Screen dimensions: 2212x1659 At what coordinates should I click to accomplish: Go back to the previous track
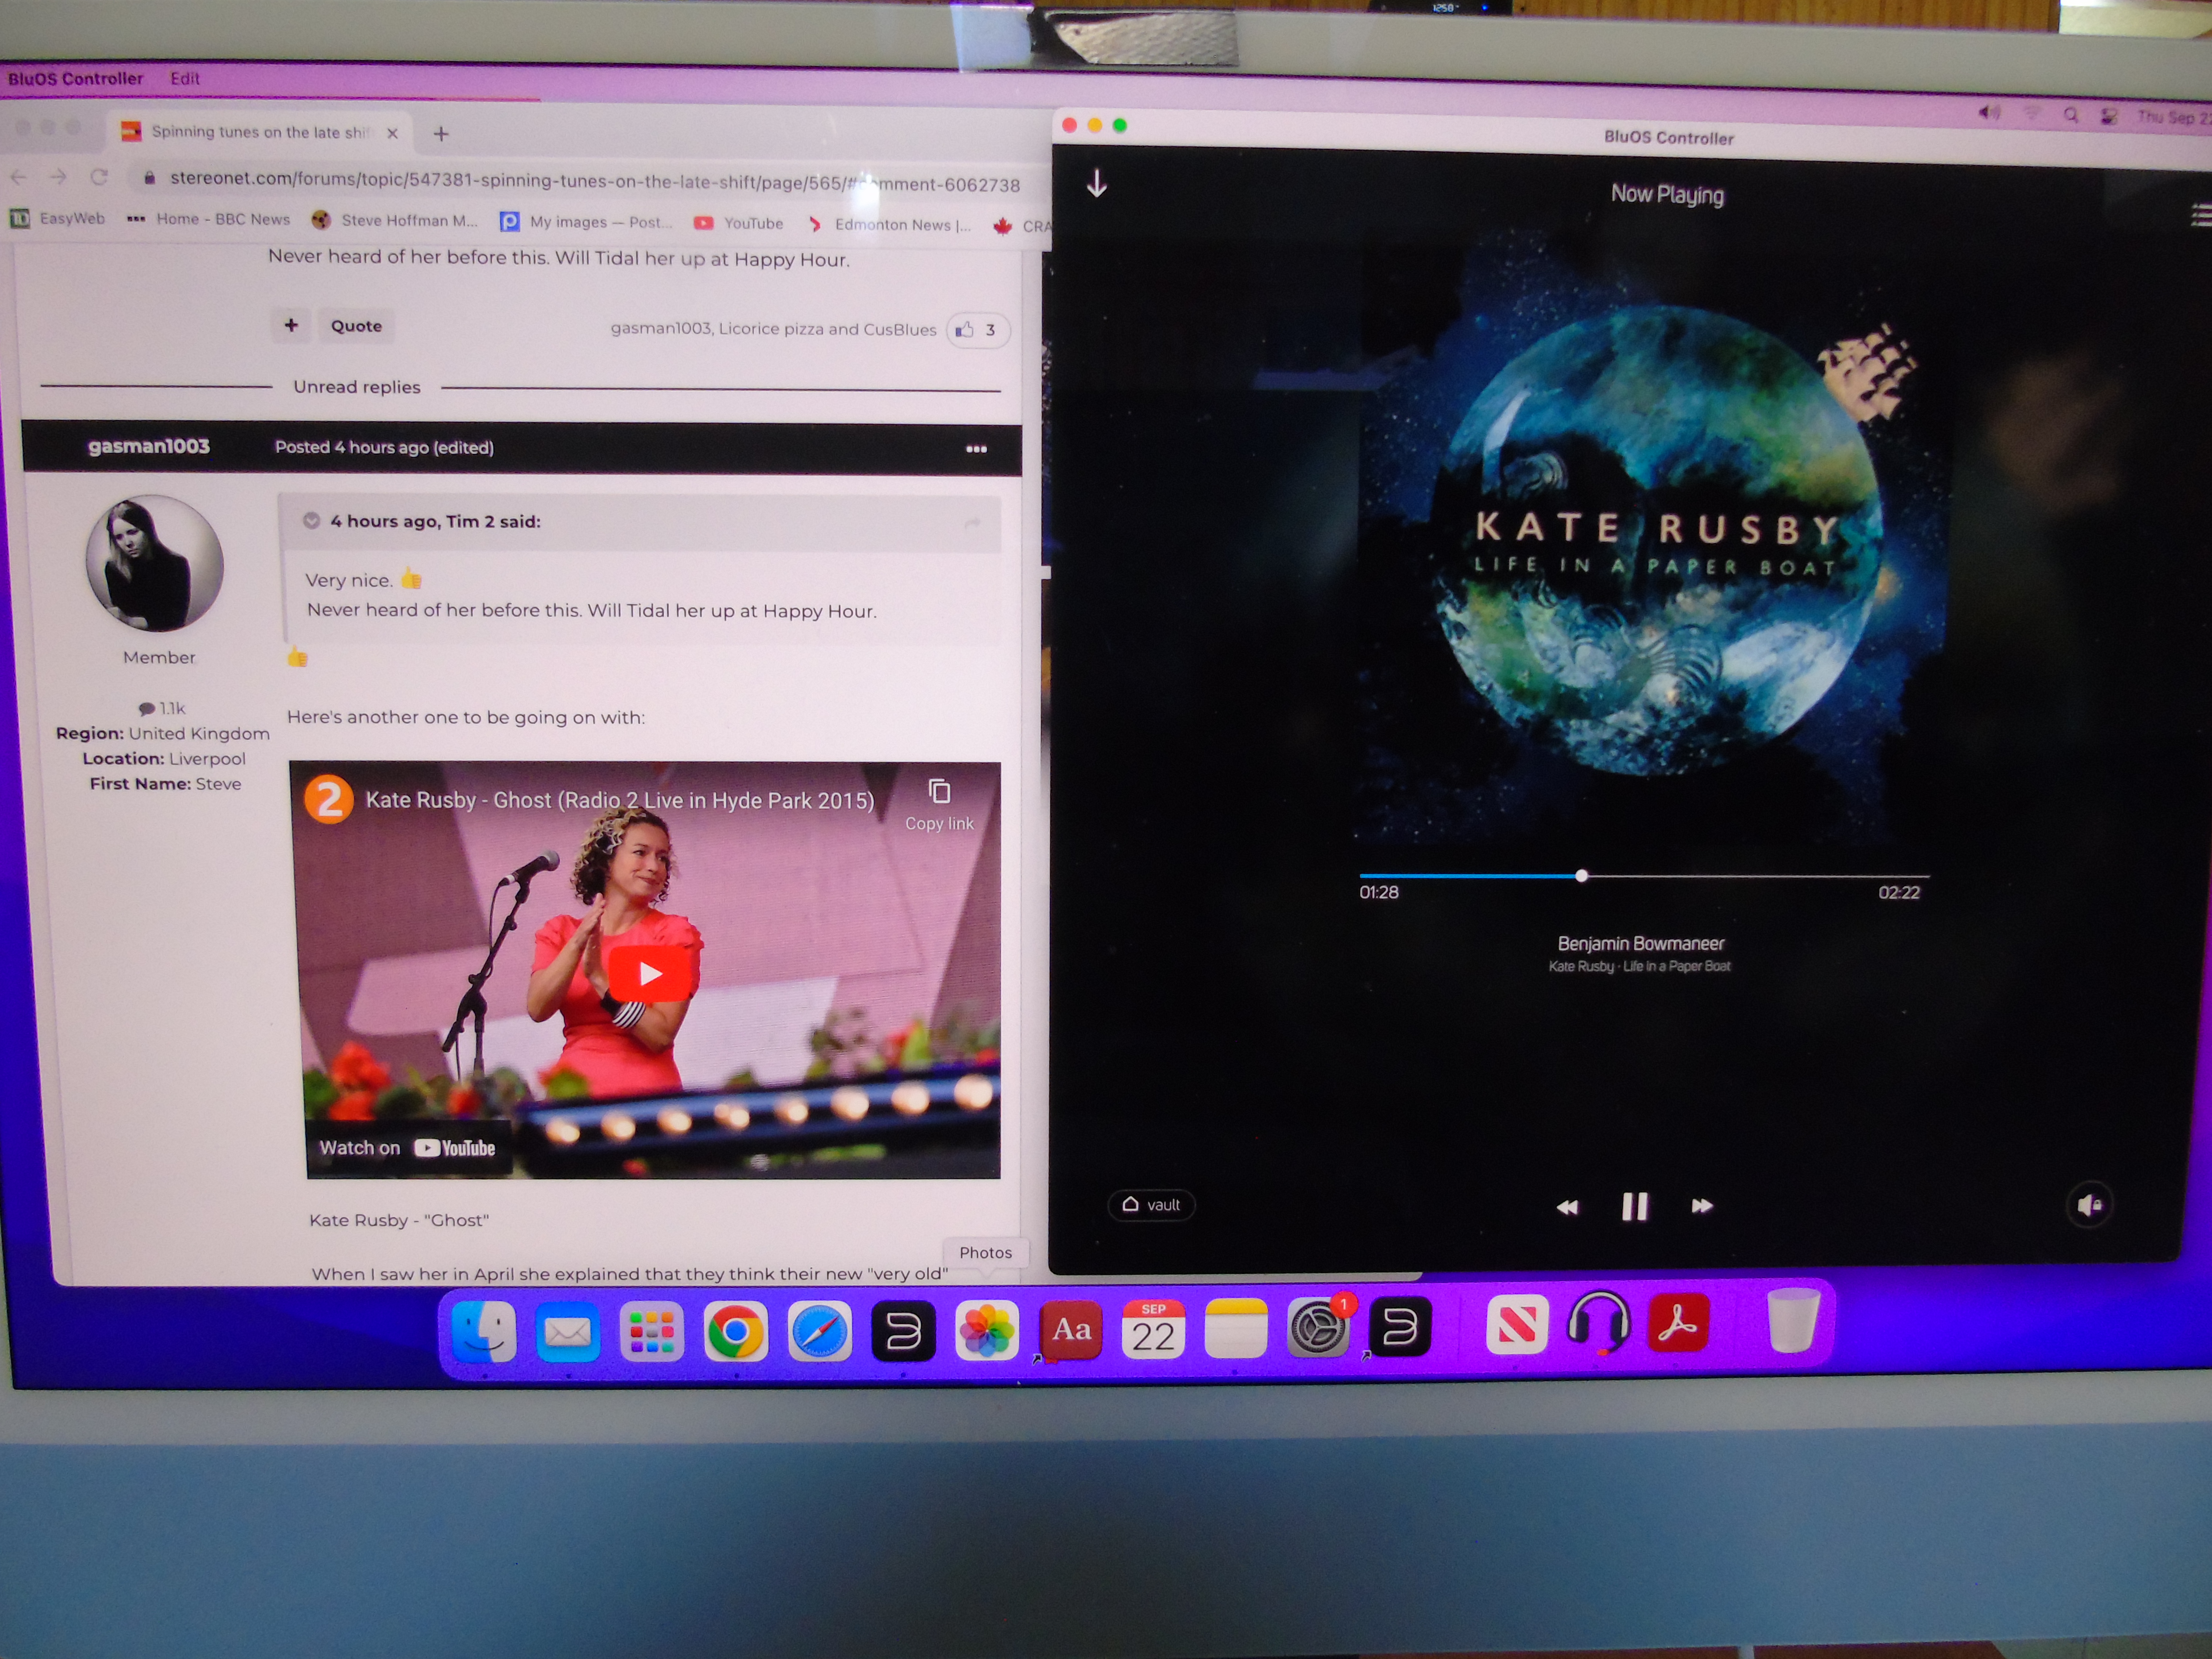pyautogui.click(x=1567, y=1207)
